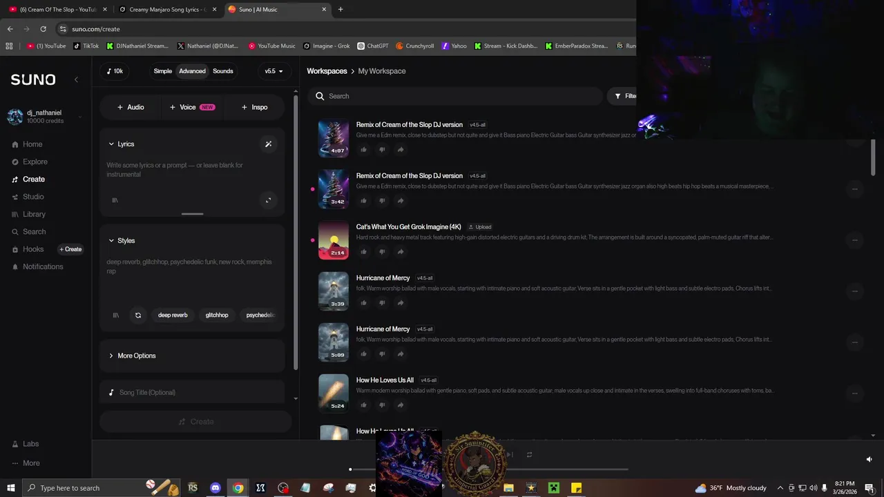Click the 10k credits button
The height and width of the screenshot is (497, 884).
115,71
